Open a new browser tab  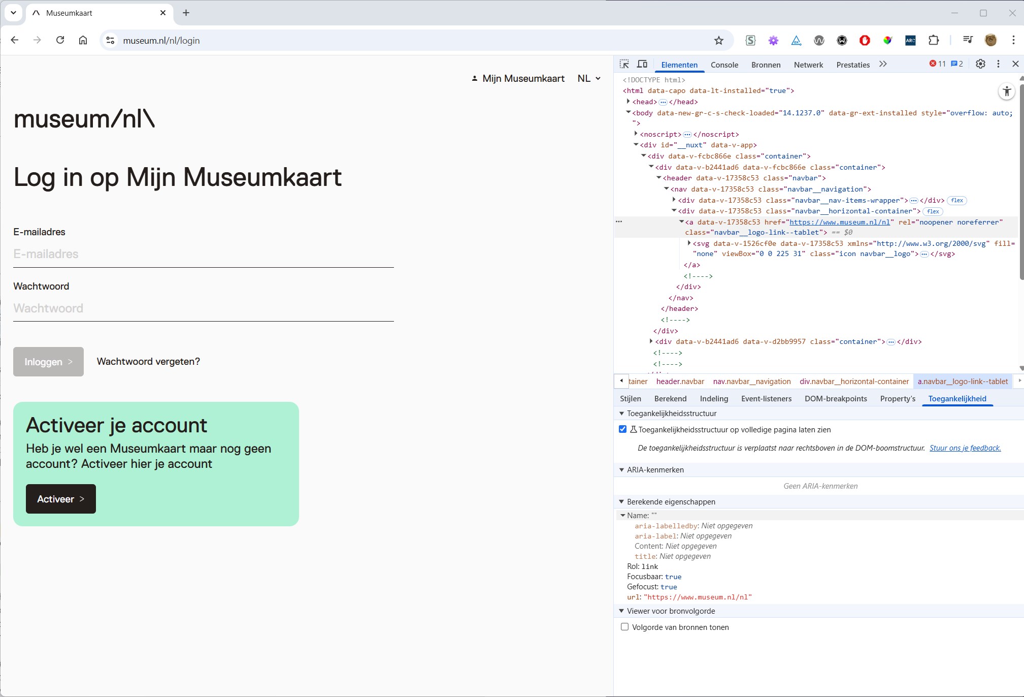tap(186, 13)
